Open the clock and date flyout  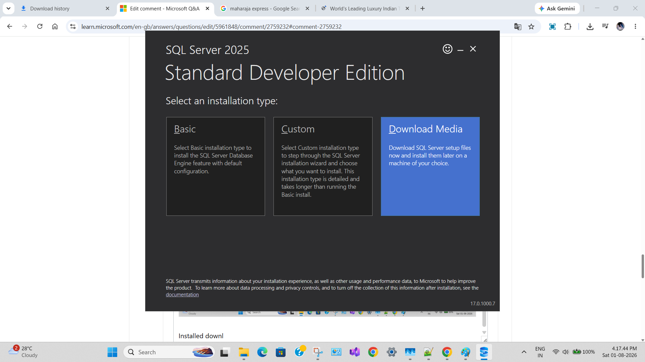pos(619,352)
